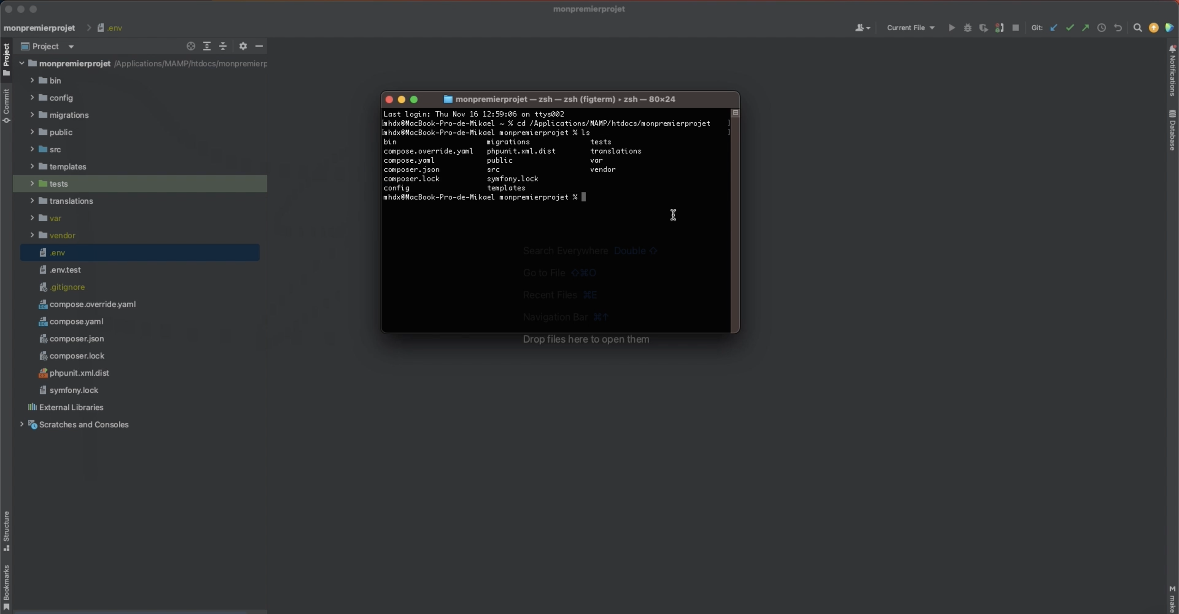Select composer.json in project tree

pyautogui.click(x=76, y=339)
